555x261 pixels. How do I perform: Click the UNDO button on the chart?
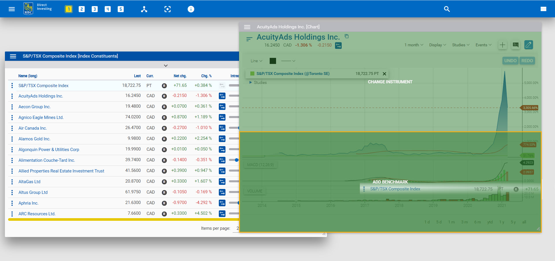[510, 60]
